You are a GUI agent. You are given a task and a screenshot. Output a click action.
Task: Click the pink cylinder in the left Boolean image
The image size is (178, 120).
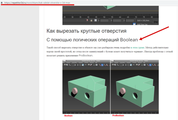pos(75,91)
